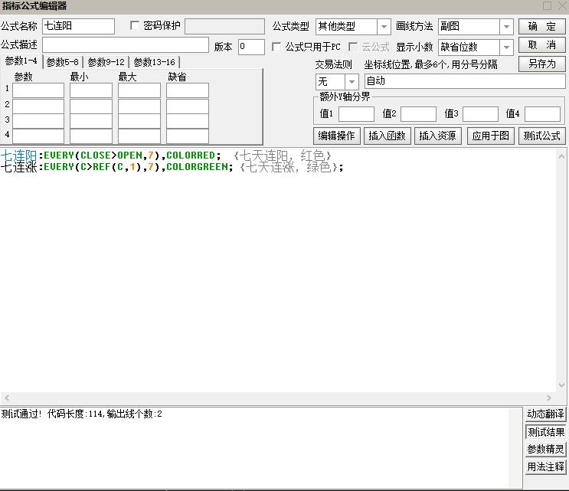Focus the 公式描述 input field
Screen dimensions: 569x491
[x=126, y=45]
